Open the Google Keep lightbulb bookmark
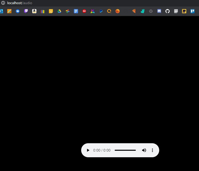 51,11
